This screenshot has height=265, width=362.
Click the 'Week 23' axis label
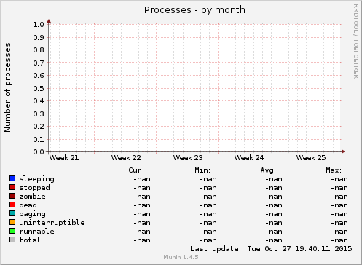click(188, 158)
